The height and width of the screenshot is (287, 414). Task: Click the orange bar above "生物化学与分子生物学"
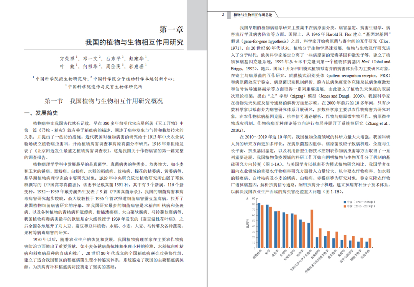tap(312, 229)
